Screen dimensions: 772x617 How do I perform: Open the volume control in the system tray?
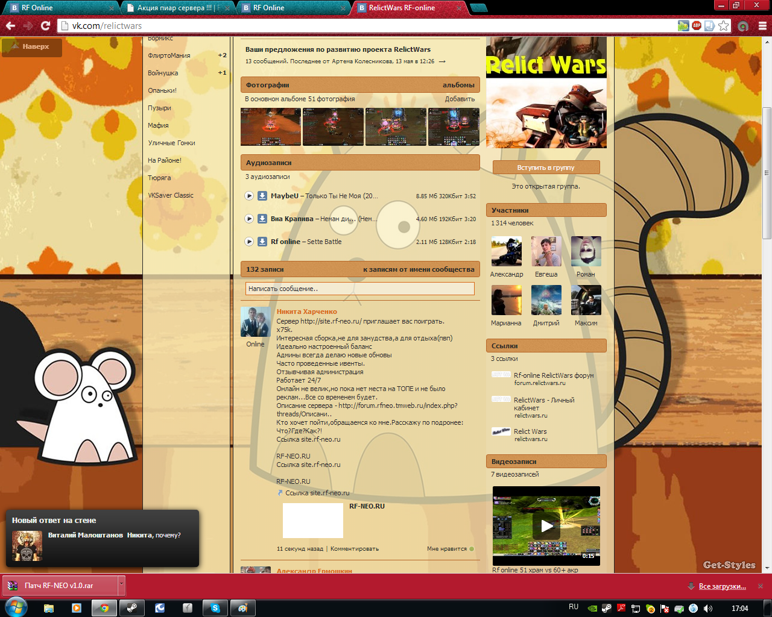tap(707, 609)
